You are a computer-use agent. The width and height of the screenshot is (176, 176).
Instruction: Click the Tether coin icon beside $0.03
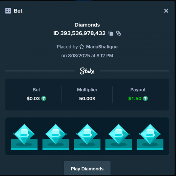point(44,99)
